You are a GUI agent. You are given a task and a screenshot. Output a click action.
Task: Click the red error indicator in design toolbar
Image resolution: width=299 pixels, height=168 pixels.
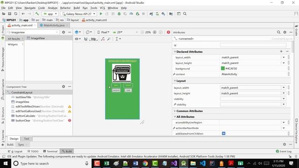pos(168,32)
